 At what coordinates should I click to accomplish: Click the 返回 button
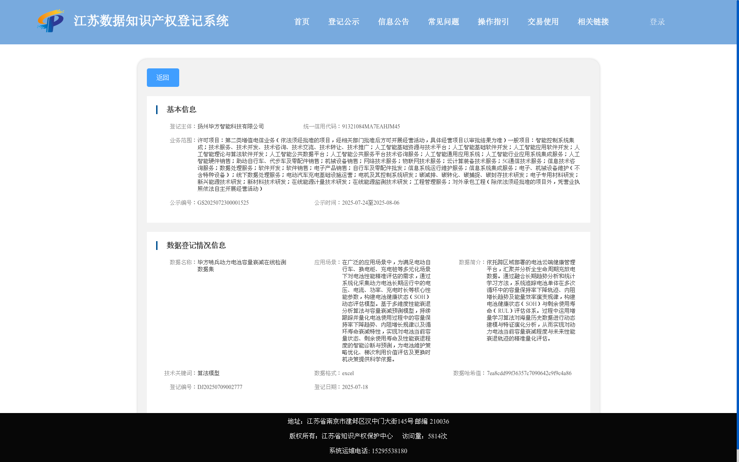(x=163, y=78)
